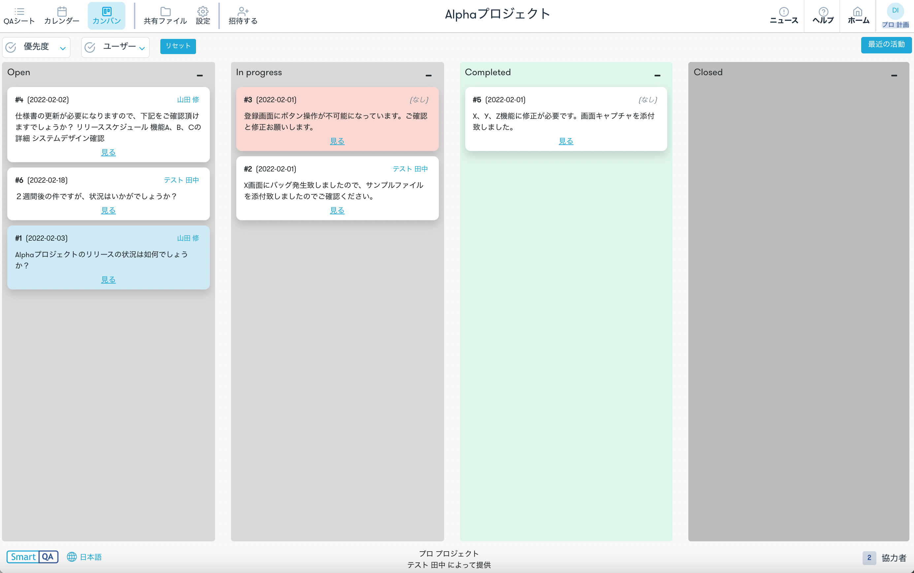Screen dimensions: 914x573
Task: Select the blue card #1 description
Action: 102,259
